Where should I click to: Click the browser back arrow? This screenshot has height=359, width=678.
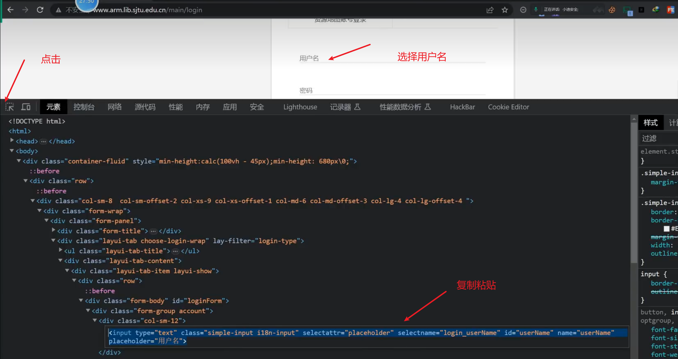pyautogui.click(x=10, y=10)
